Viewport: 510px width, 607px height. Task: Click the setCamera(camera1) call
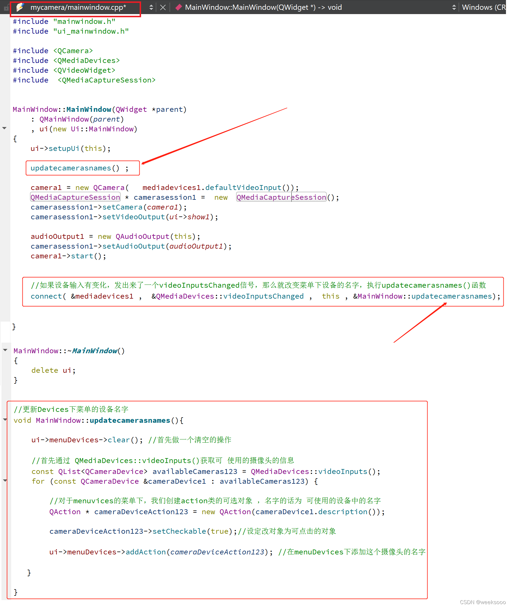coord(143,207)
